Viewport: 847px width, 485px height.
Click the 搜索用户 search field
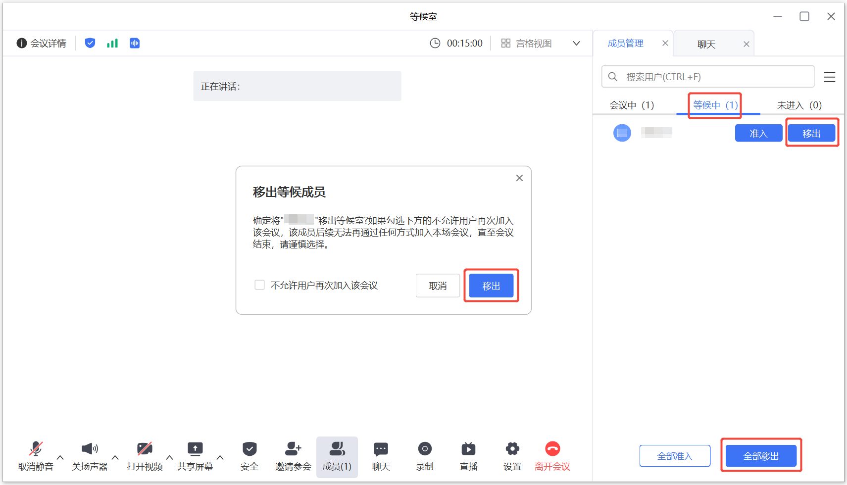(x=713, y=77)
